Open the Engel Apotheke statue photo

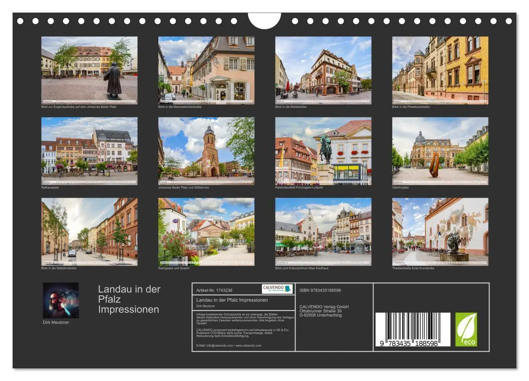(x=89, y=70)
